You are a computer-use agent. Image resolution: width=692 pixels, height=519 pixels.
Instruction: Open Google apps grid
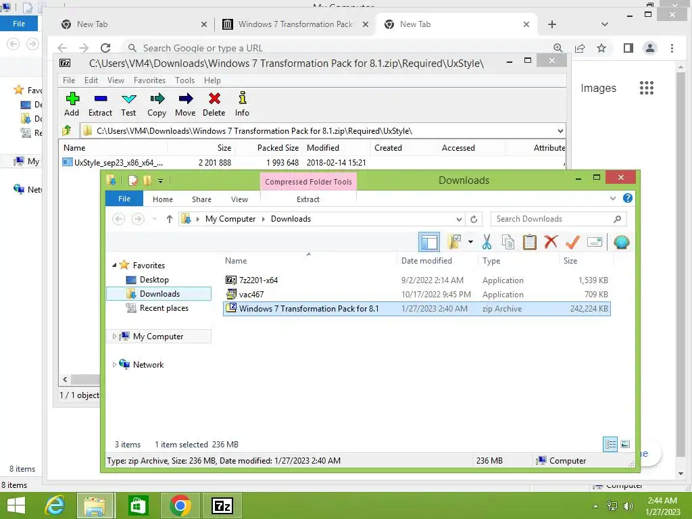[647, 88]
